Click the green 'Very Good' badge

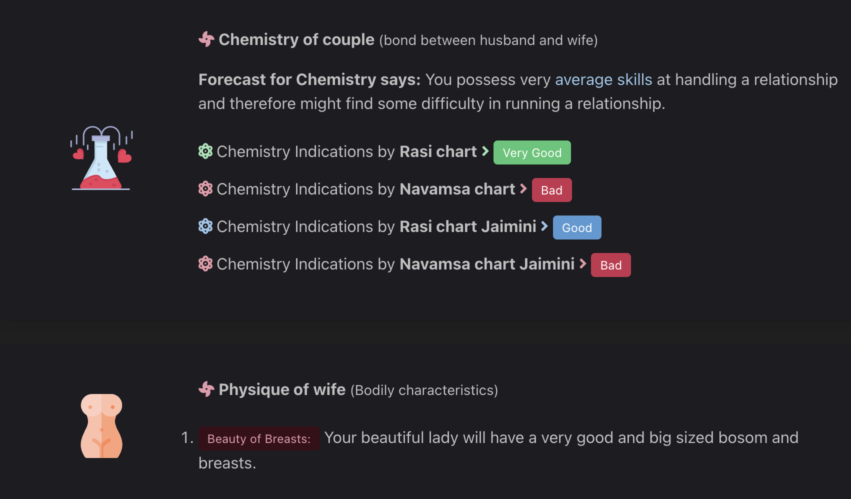(x=532, y=152)
